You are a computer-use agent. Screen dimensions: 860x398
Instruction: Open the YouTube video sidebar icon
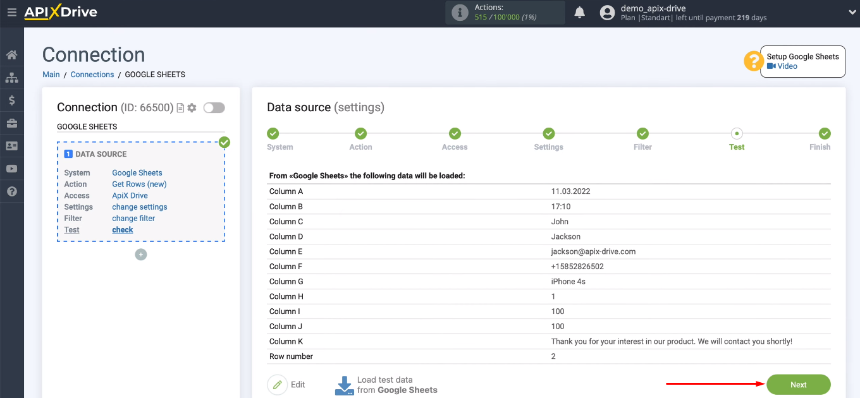coord(11,169)
